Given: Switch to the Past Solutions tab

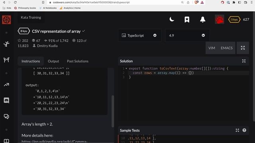Looking at the screenshot, I should click(78, 61).
